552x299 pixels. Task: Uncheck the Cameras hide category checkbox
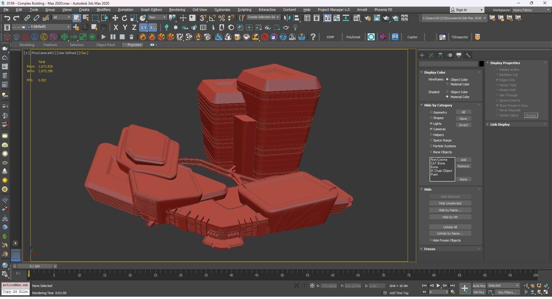click(431, 129)
